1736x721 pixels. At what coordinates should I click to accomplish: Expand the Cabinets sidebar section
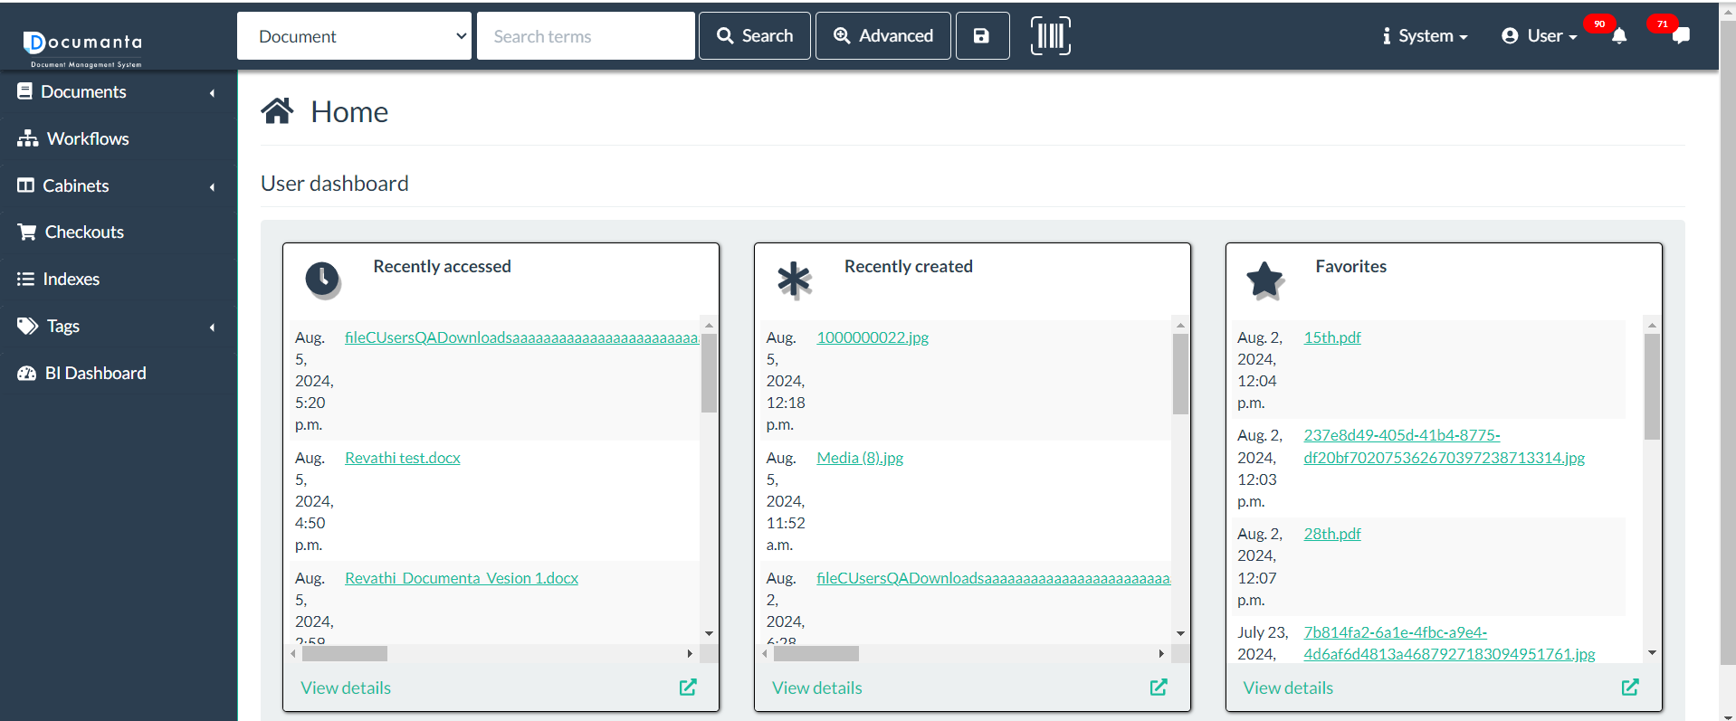tap(118, 185)
